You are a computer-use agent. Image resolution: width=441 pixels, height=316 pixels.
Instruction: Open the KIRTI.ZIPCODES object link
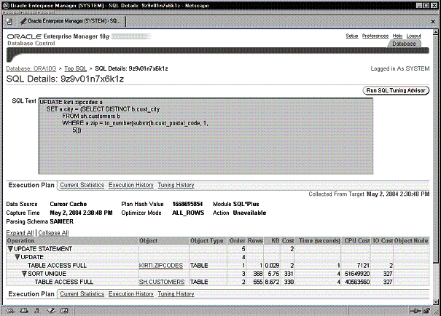pyautogui.click(x=161, y=266)
